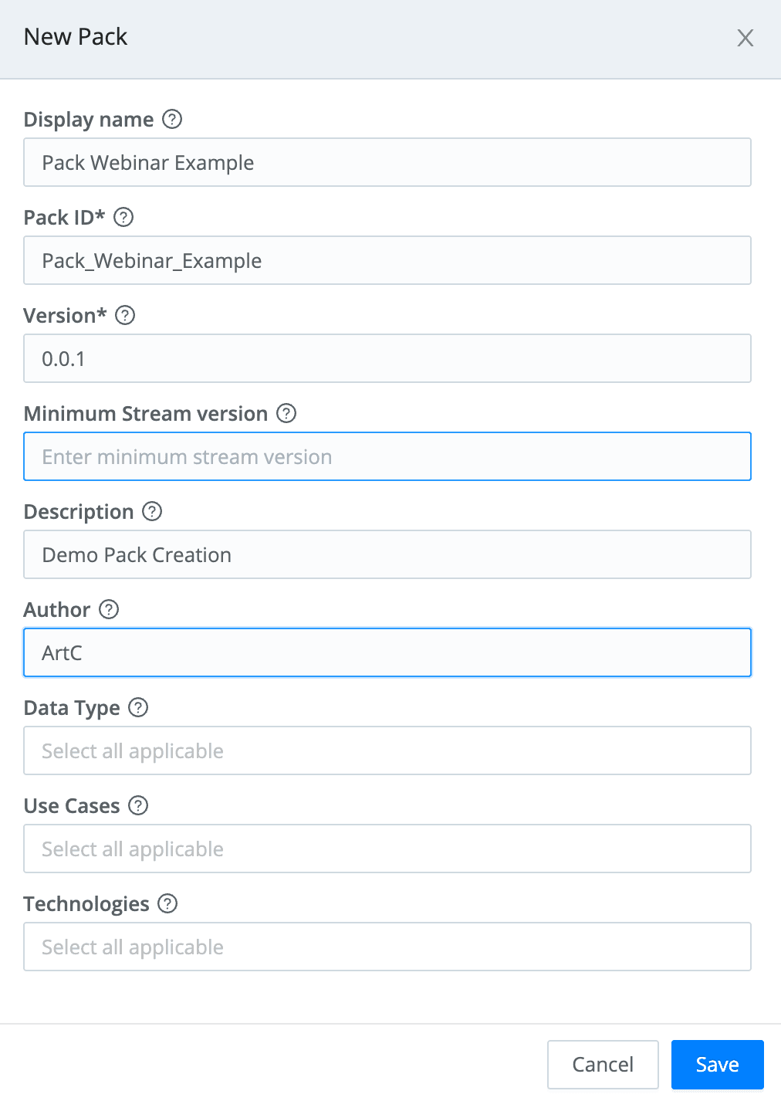This screenshot has height=1101, width=781.
Task: Click into the Pack ID field
Action: (387, 261)
